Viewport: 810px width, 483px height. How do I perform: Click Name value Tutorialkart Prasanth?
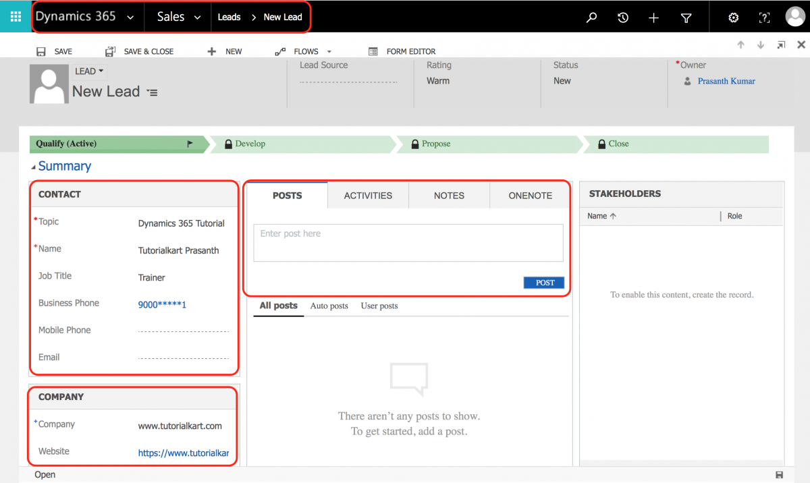[x=179, y=250]
